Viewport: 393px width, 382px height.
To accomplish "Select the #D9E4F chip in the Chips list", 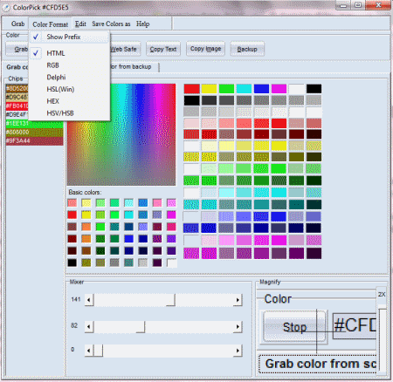I will point(17,114).
